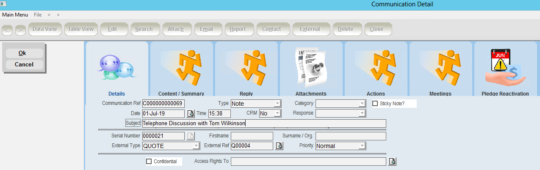
Task: Tick the Confidential checkbox
Action: pyautogui.click(x=149, y=161)
